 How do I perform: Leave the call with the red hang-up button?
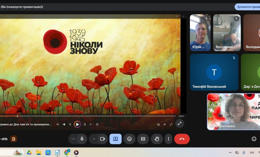(x=182, y=139)
